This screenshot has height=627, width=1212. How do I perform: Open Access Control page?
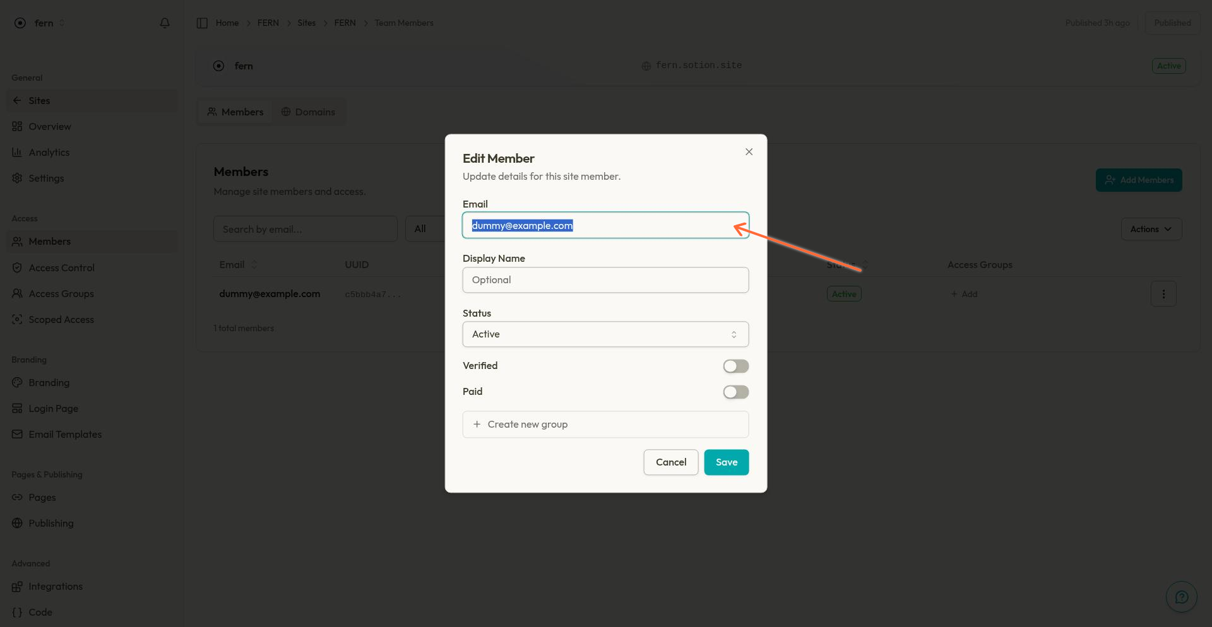pos(92,267)
